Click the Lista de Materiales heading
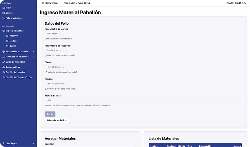This screenshot has height=147, width=250. click(x=164, y=138)
